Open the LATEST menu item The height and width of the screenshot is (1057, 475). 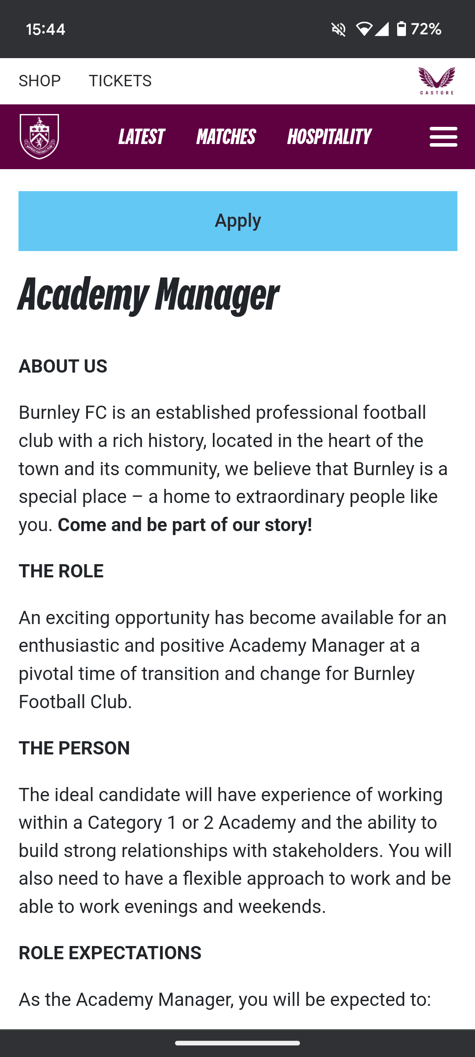coord(141,137)
